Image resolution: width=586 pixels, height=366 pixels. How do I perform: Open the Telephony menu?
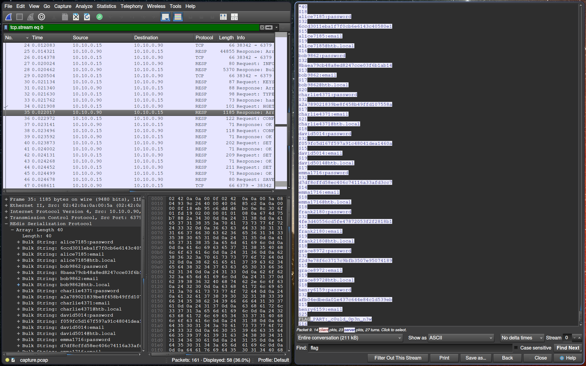point(132,6)
